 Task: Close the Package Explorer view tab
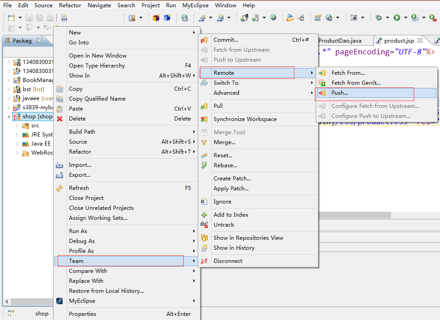39,40
